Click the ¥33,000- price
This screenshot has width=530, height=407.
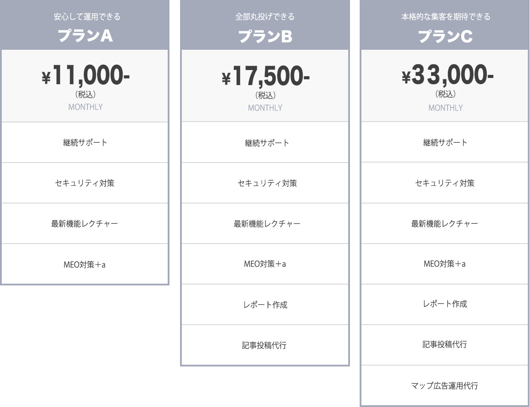[x=447, y=76]
